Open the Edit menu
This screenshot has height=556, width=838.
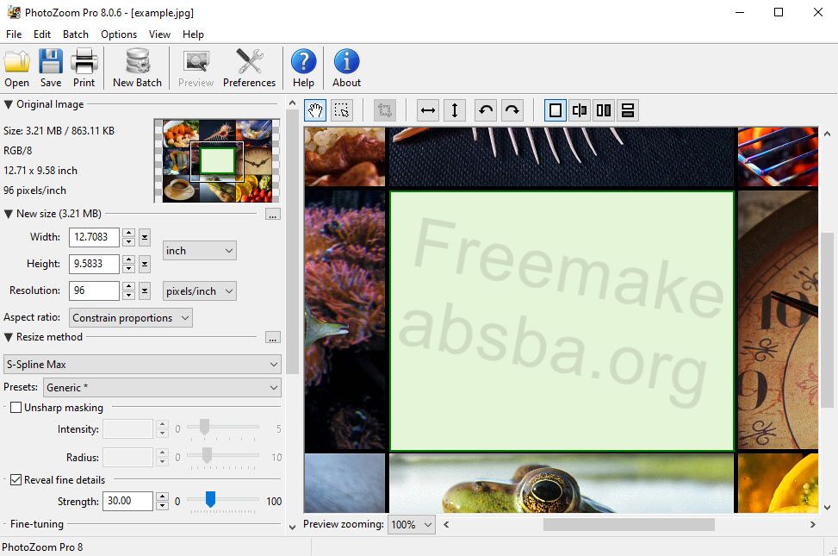tap(42, 34)
